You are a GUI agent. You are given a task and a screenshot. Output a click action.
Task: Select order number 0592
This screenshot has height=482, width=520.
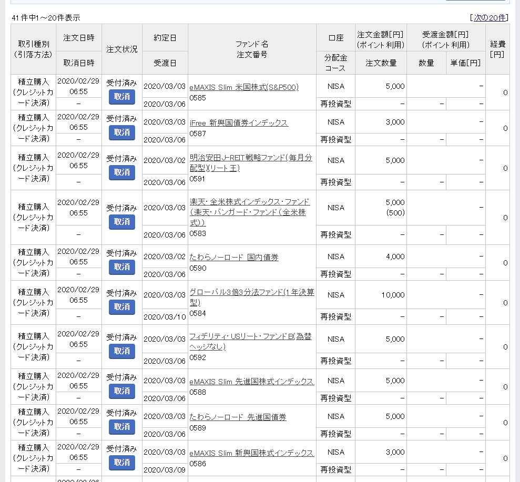[x=198, y=357]
